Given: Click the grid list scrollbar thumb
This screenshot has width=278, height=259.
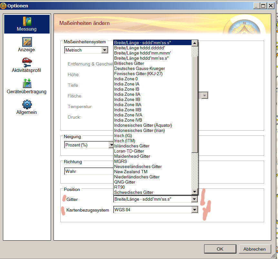Looking at the screenshot, I should point(195,104).
